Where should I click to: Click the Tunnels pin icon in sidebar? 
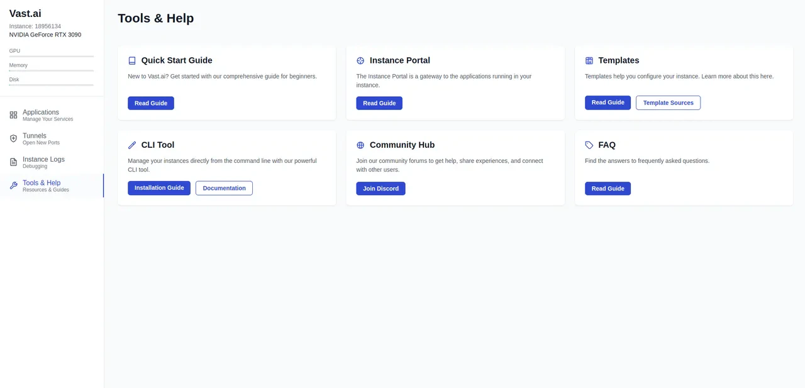coord(13,138)
